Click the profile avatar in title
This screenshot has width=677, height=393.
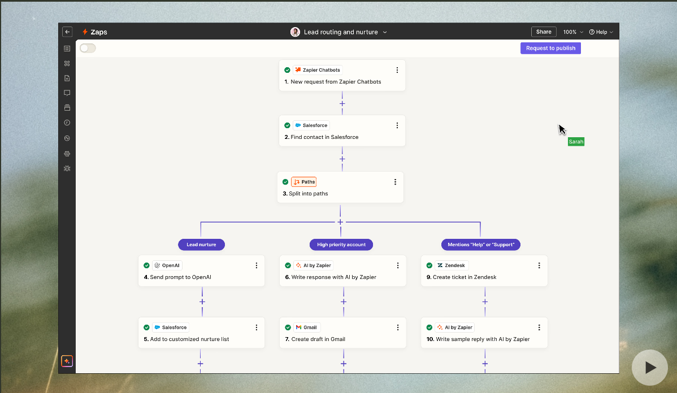tap(296, 32)
